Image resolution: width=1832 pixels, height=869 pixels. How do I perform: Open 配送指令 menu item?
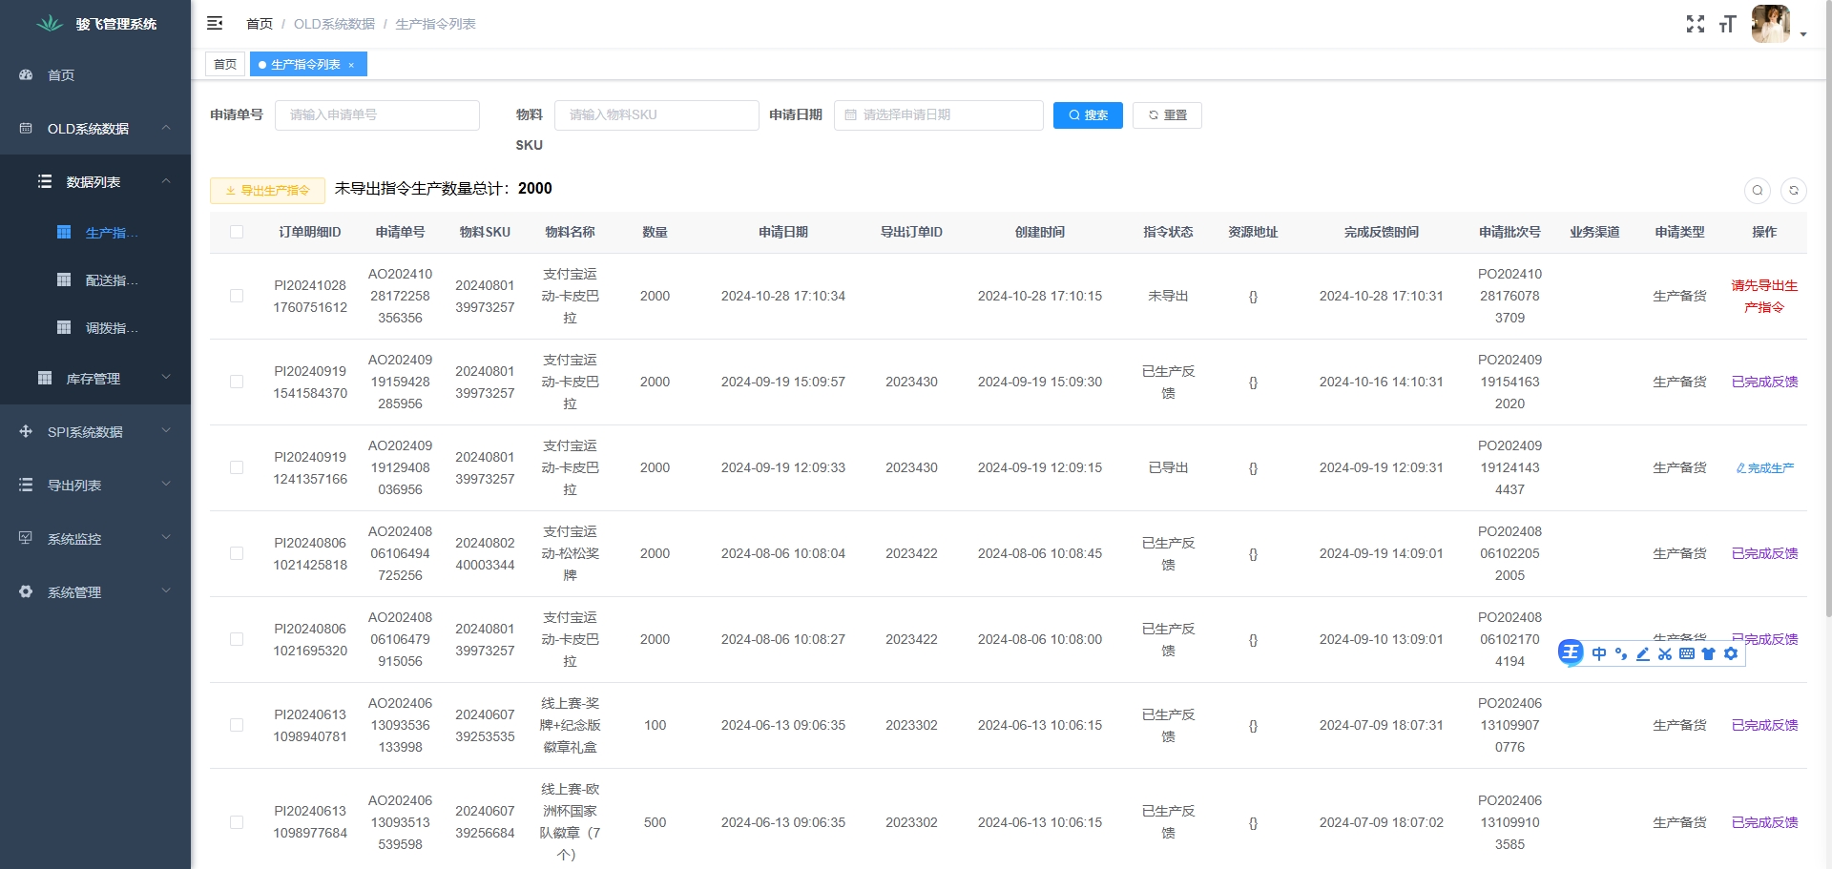(x=95, y=279)
